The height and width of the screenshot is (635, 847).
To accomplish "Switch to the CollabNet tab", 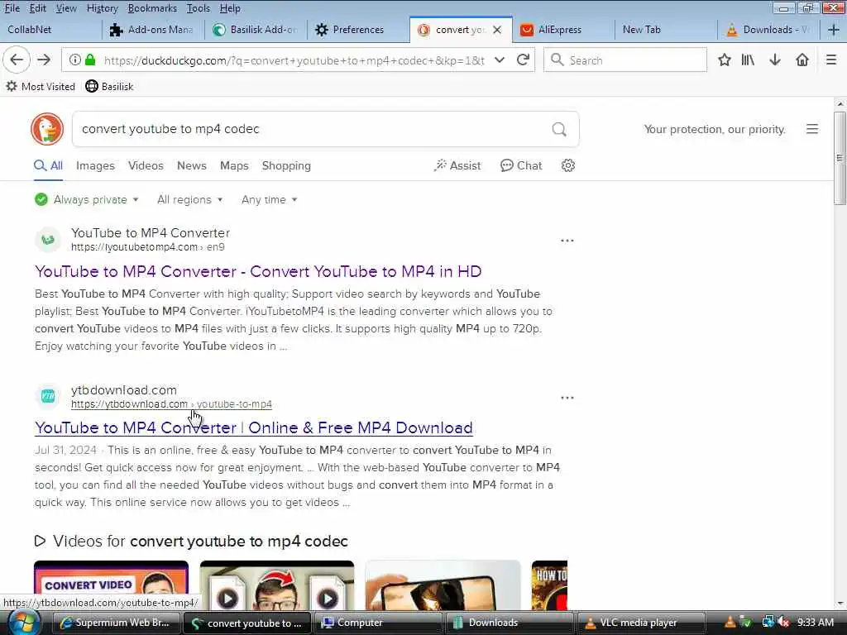I will pyautogui.click(x=50, y=30).
